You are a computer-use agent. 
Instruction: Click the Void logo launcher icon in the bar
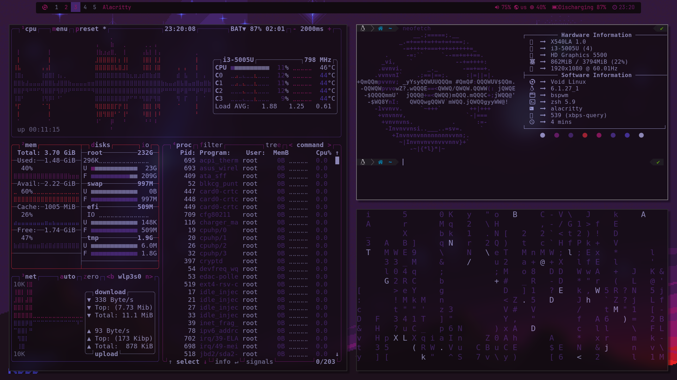coord(45,7)
